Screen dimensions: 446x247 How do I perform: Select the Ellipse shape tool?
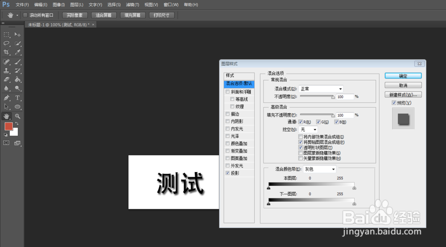point(17,107)
